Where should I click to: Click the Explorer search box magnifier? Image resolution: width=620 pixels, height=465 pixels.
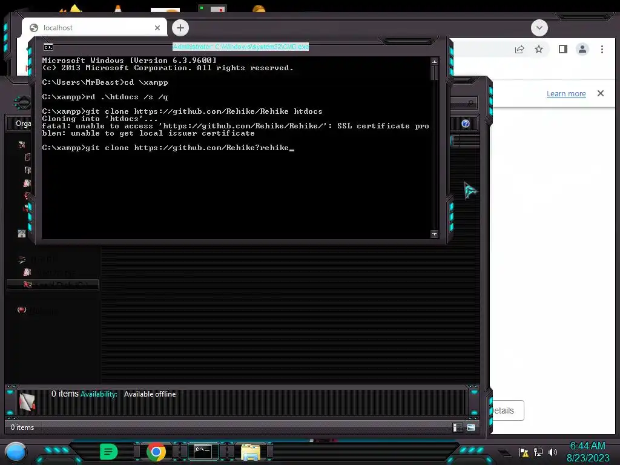pyautogui.click(x=470, y=103)
